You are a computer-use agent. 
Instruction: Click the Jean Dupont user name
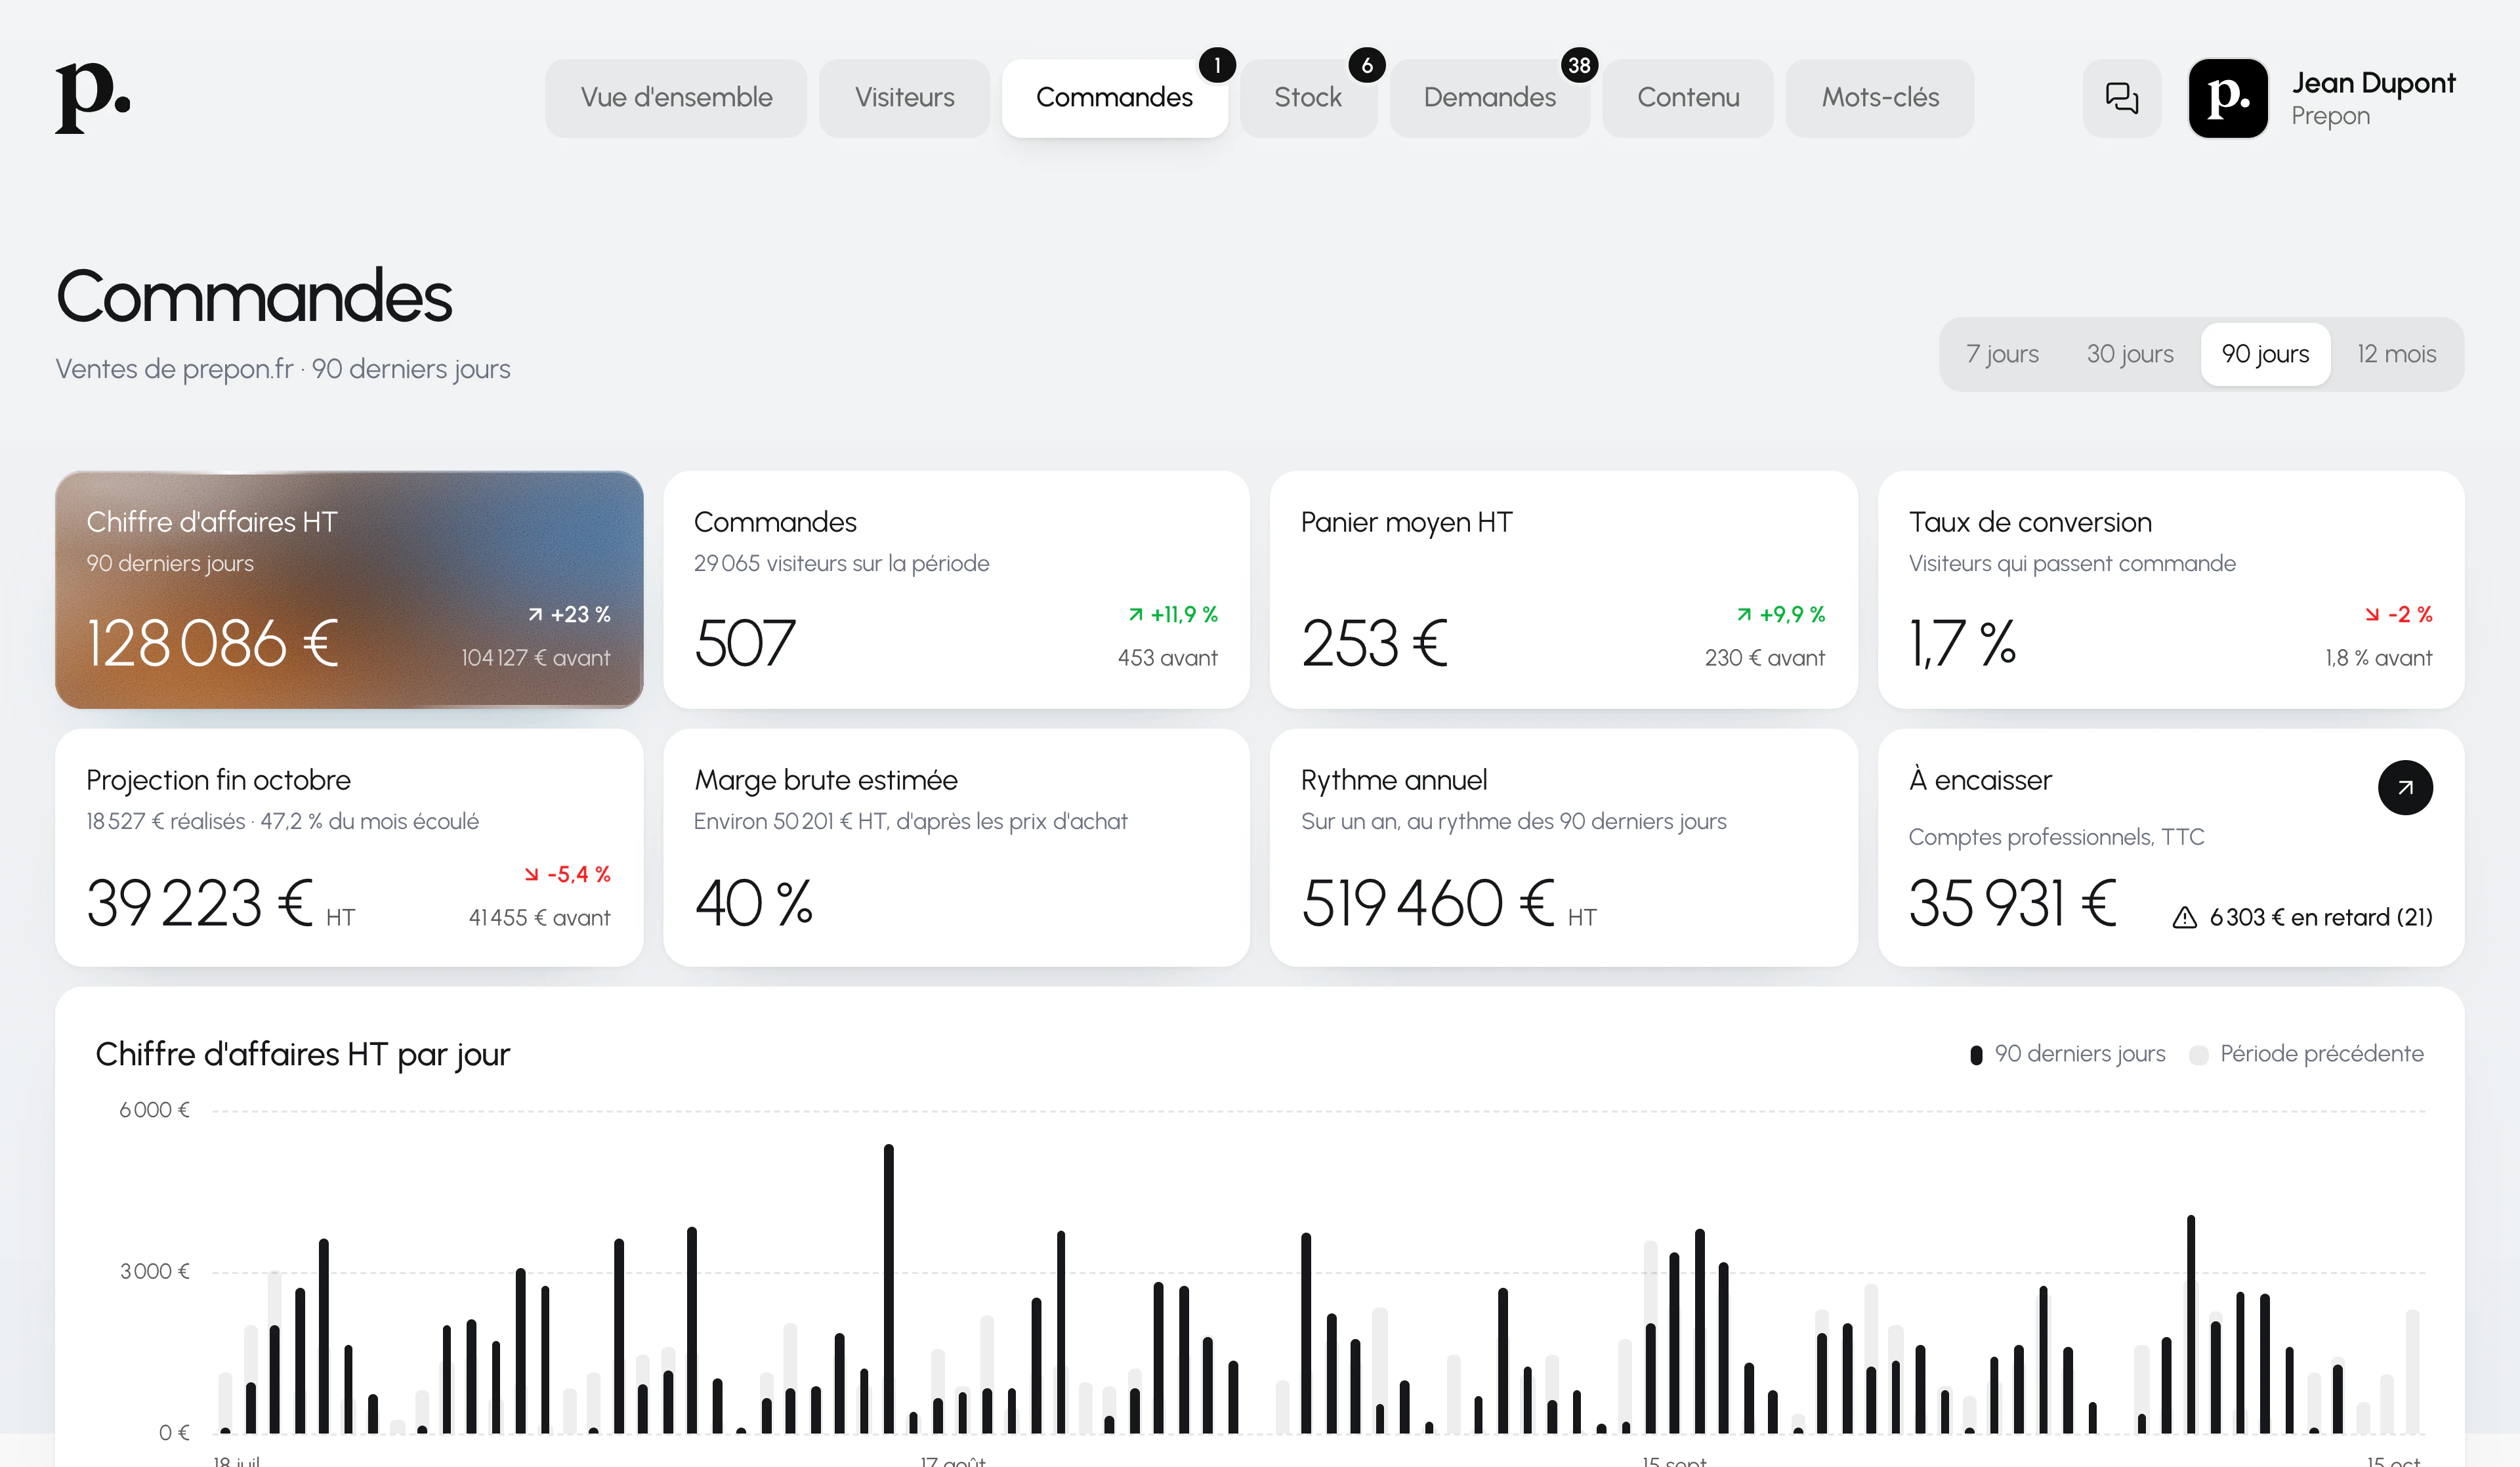[2373, 83]
